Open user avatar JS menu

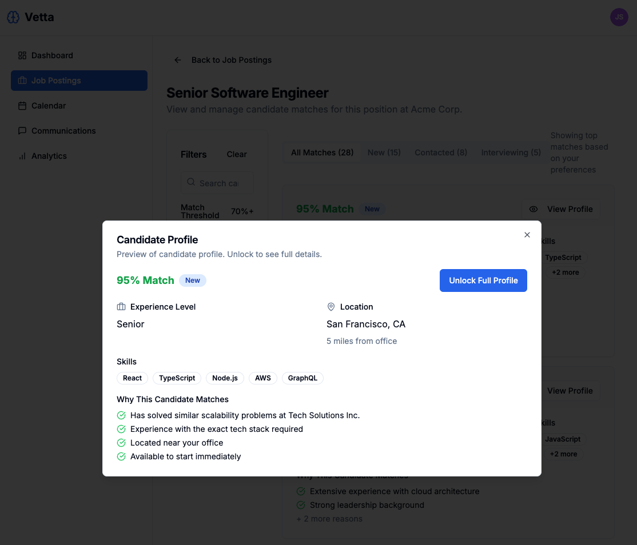click(619, 17)
